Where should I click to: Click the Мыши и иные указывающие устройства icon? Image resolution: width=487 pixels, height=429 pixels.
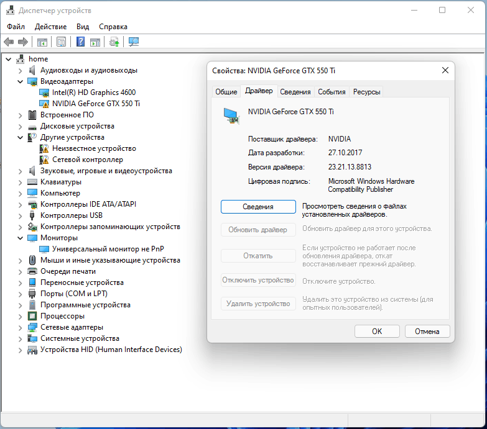[x=32, y=260]
